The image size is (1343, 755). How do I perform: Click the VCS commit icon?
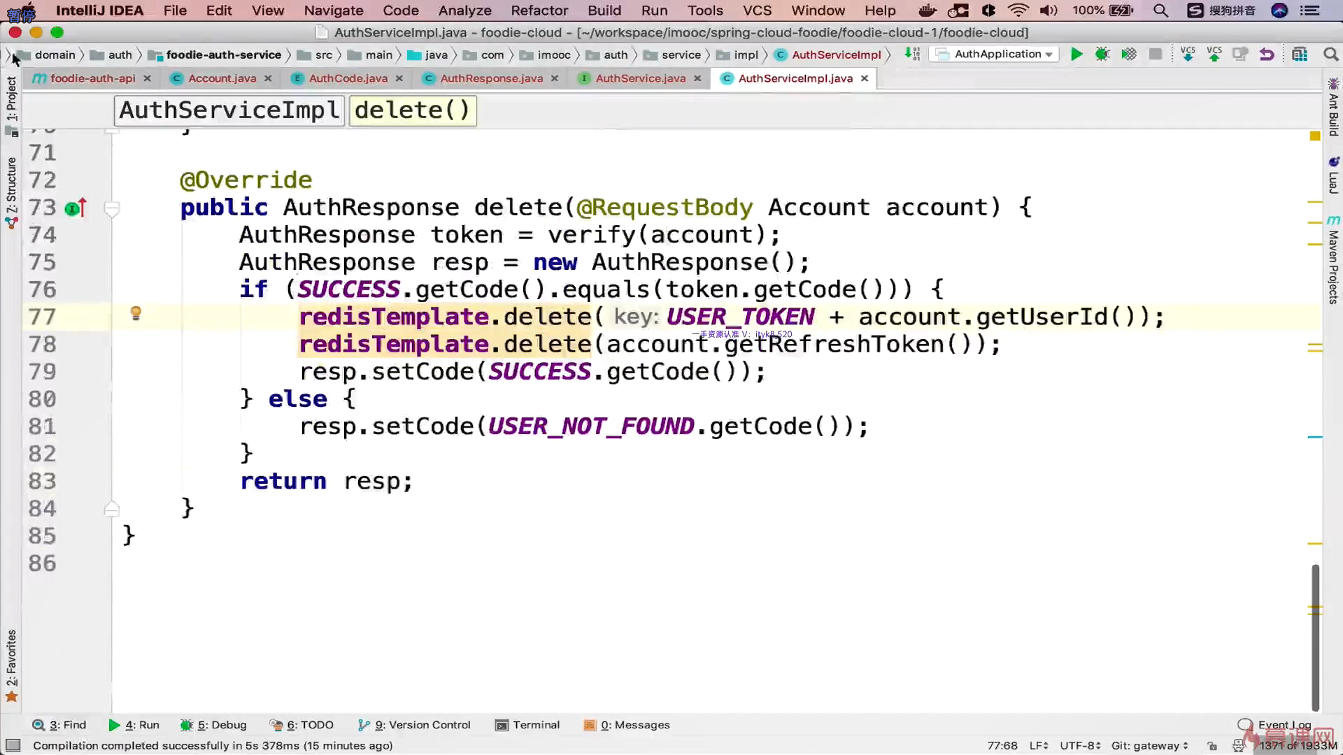point(1214,55)
